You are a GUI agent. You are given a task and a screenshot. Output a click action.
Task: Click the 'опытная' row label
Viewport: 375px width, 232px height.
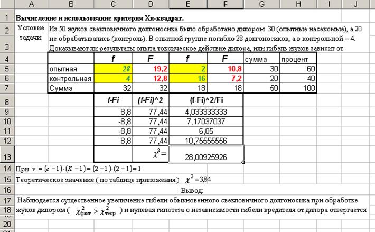[x=71, y=69]
